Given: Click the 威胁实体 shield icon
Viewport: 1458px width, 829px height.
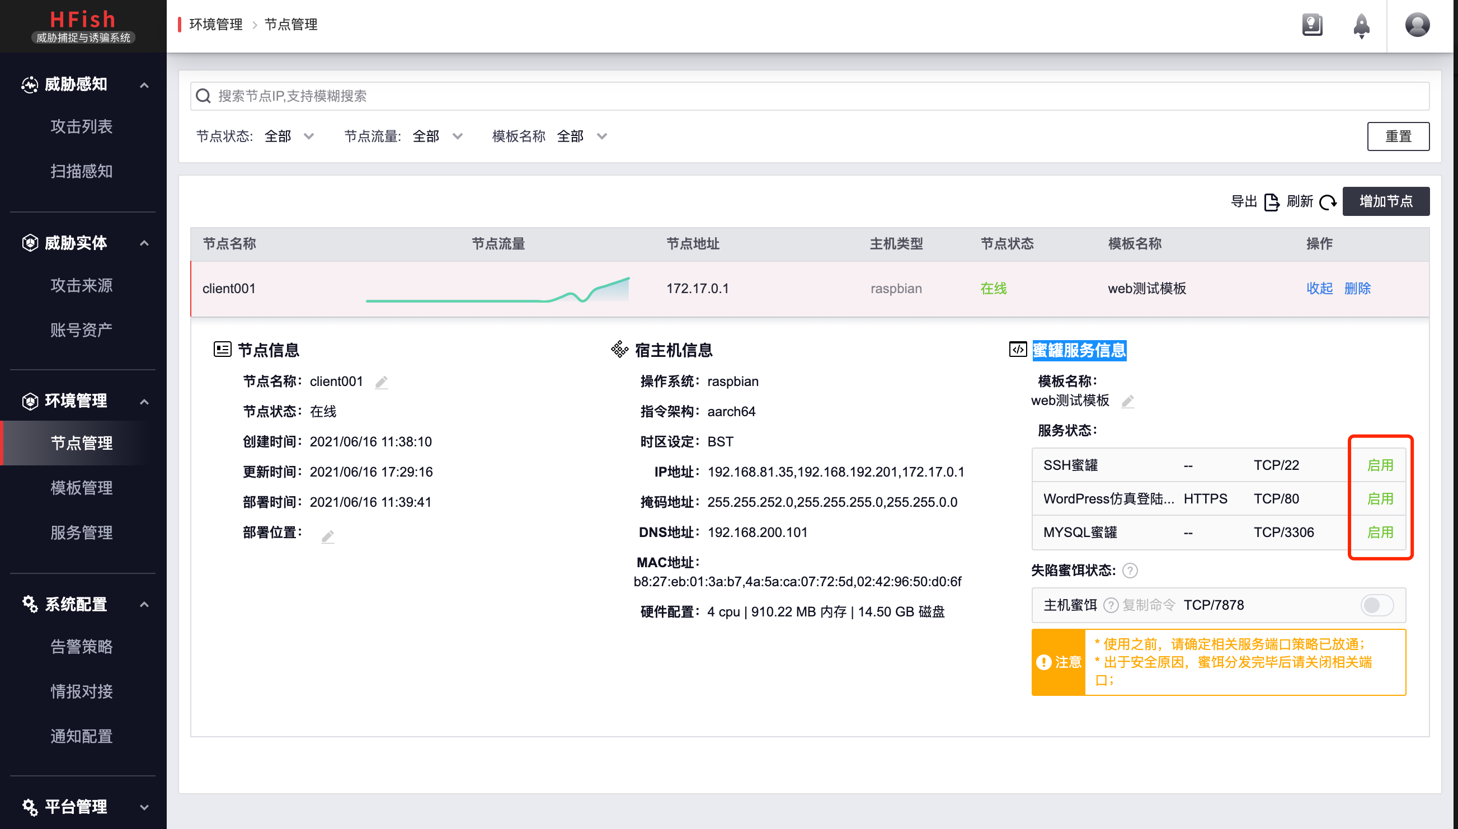Looking at the screenshot, I should coord(30,243).
